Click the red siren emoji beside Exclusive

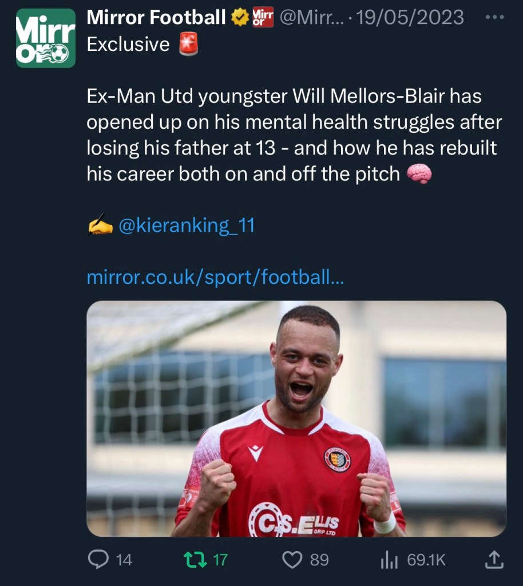click(x=187, y=45)
